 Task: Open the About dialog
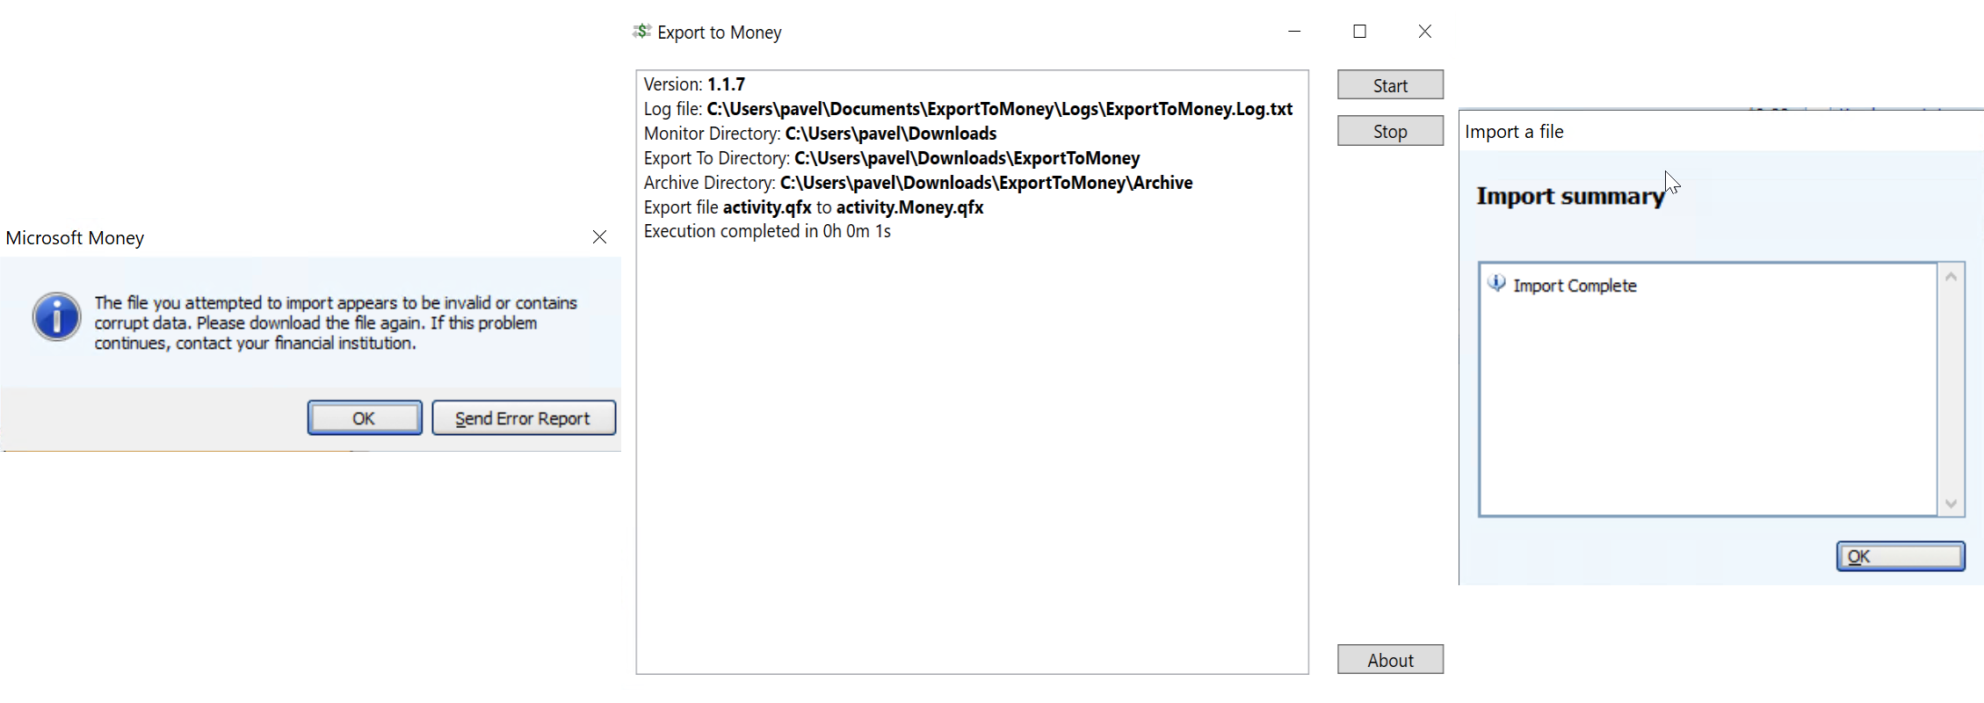tap(1389, 660)
